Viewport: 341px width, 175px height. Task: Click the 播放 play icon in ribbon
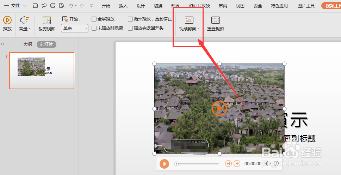coord(7,20)
